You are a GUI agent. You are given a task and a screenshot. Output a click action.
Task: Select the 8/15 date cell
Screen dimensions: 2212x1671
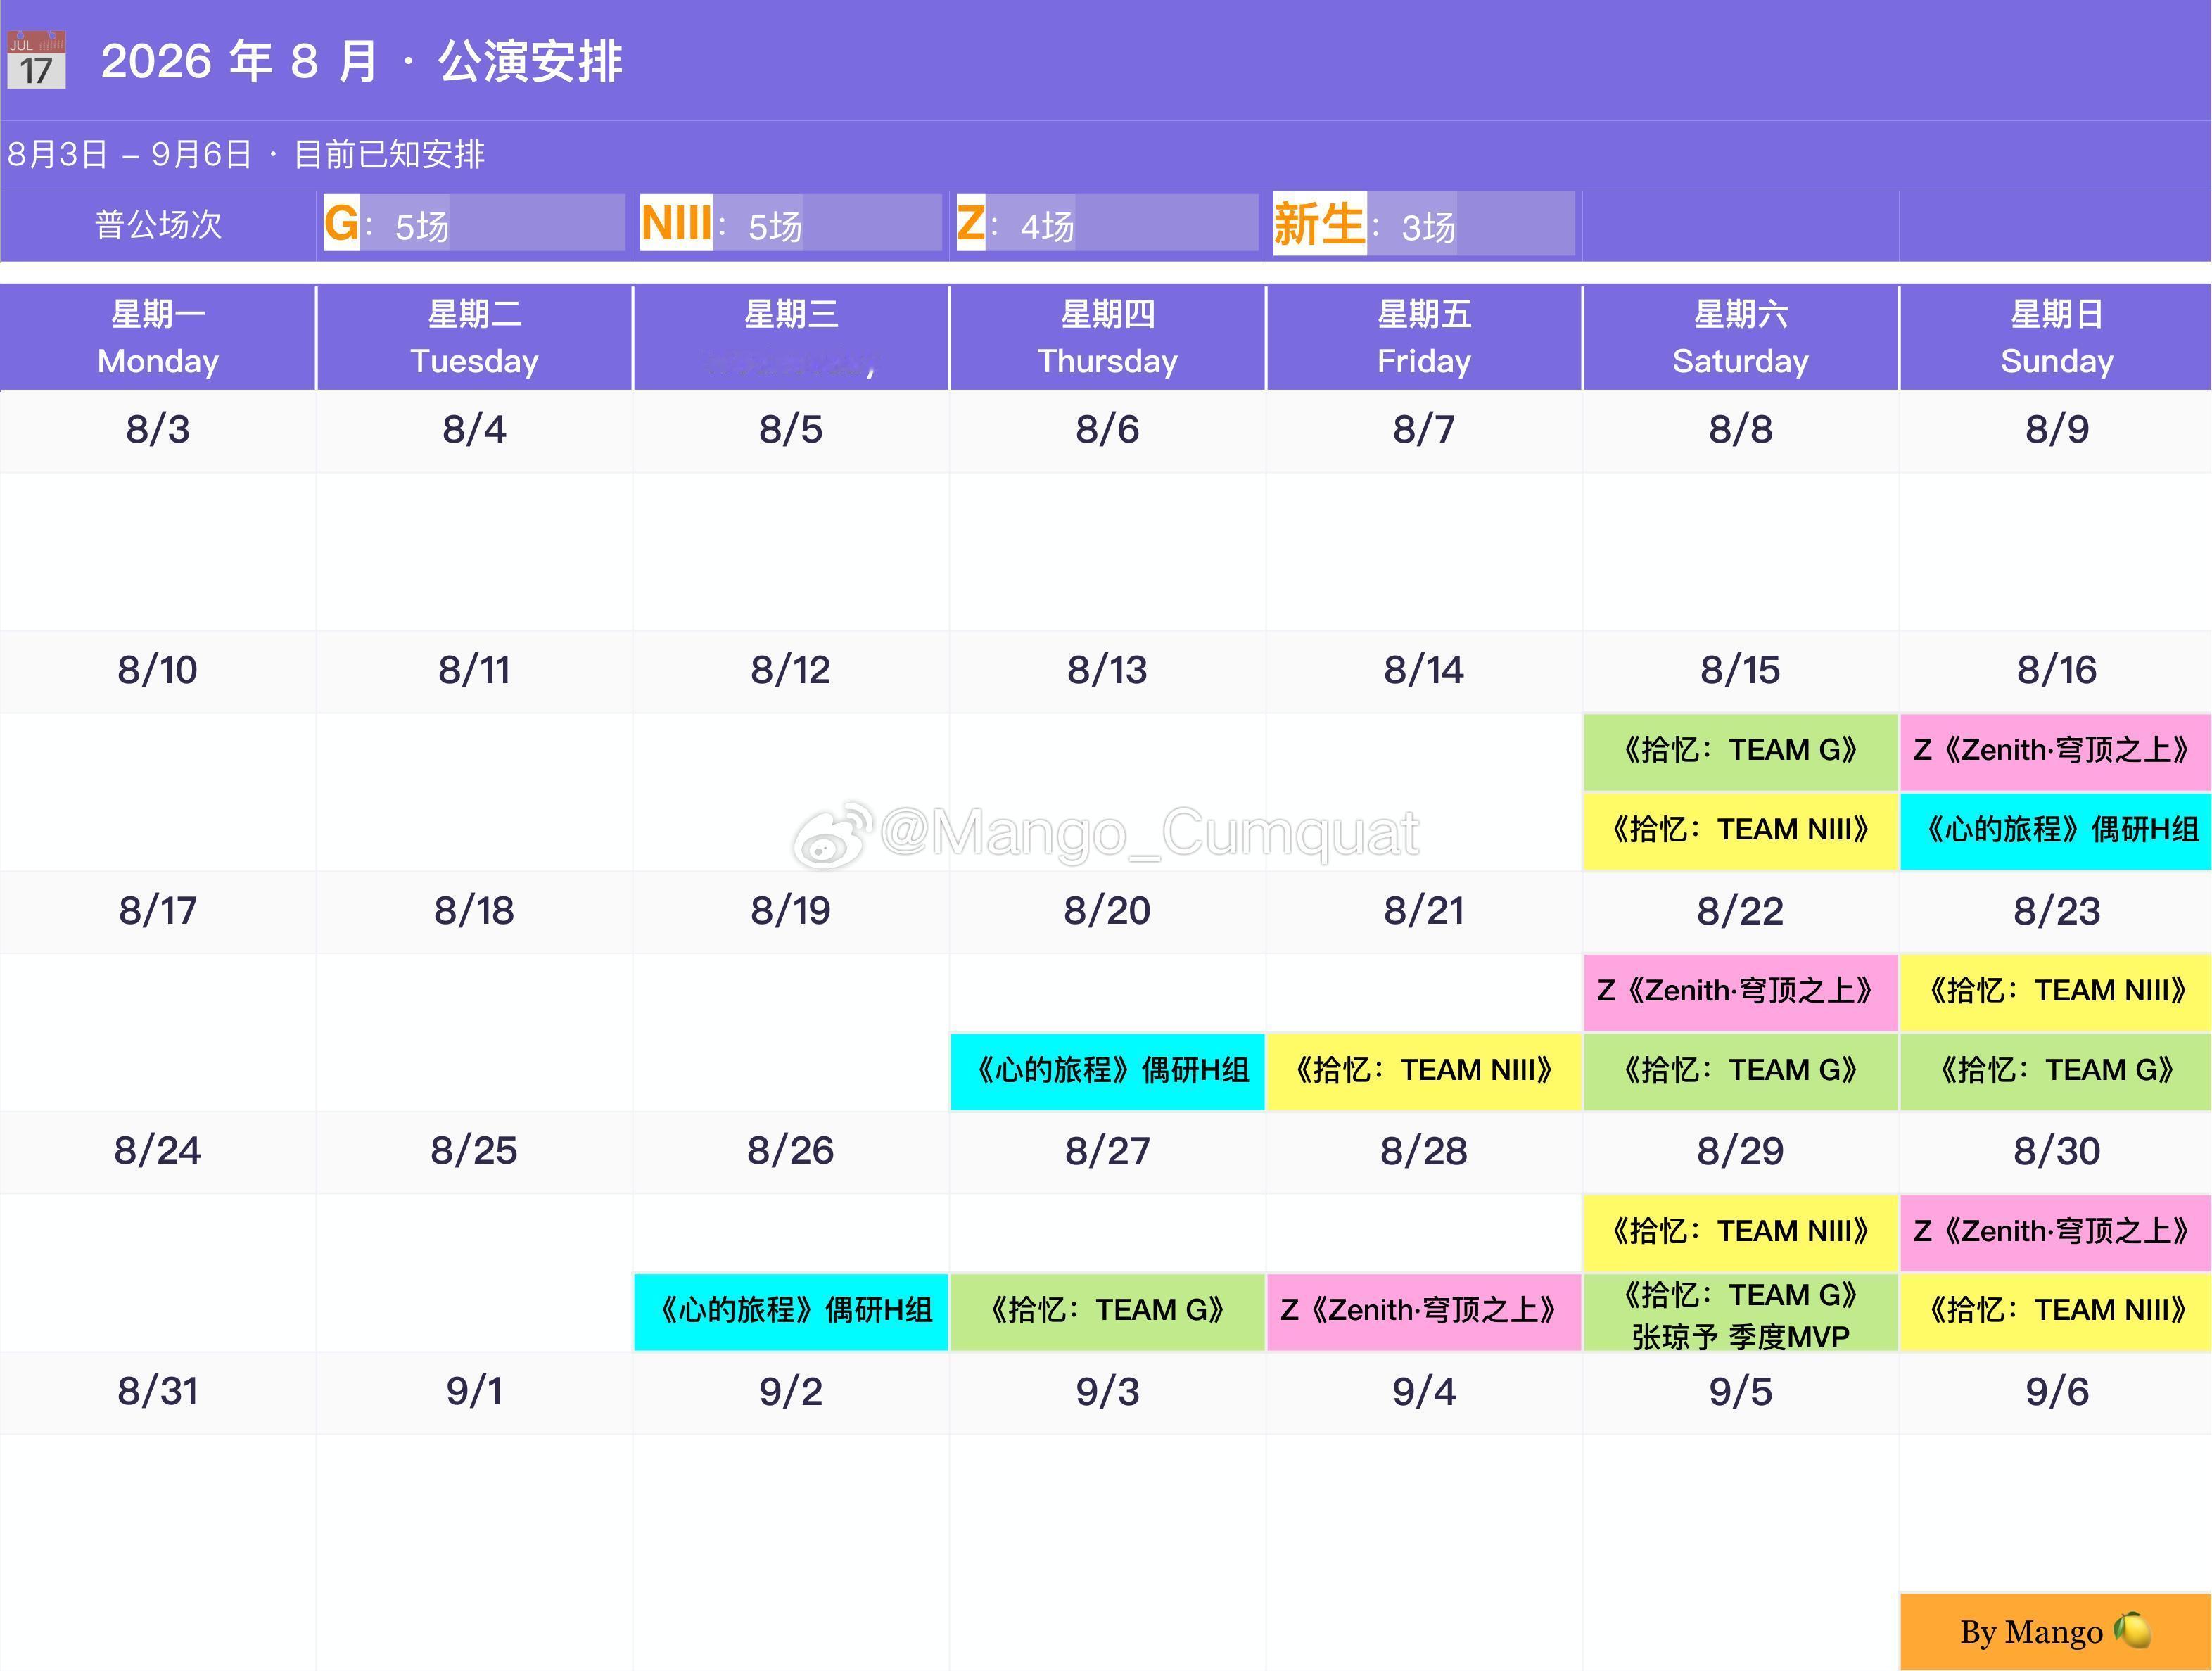1740,671
